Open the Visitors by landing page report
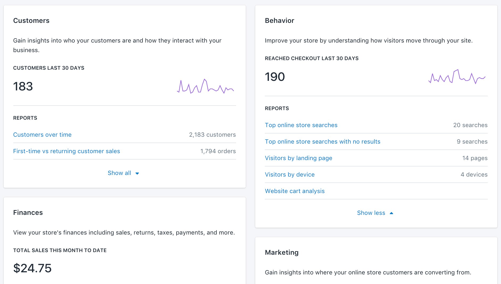501x284 pixels. click(x=298, y=158)
